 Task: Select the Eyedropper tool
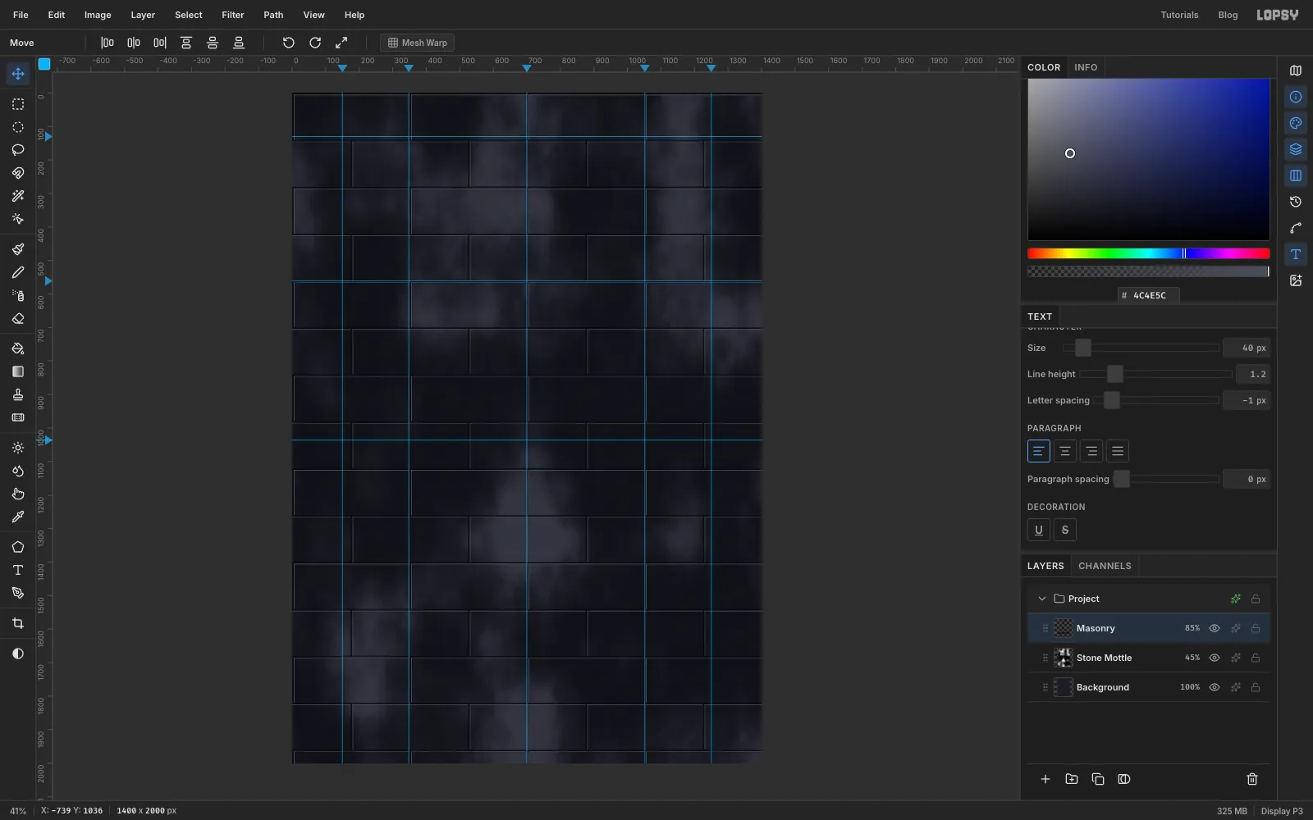click(x=18, y=517)
